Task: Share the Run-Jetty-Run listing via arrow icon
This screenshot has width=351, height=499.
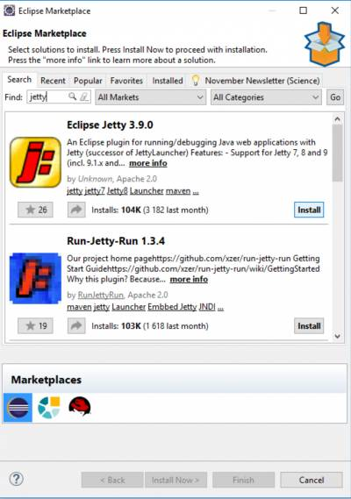Action: coord(76,325)
